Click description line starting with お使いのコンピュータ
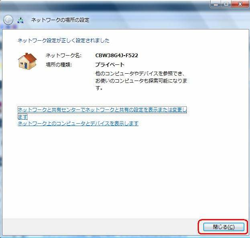This screenshot has height=238, width=250. [140, 81]
